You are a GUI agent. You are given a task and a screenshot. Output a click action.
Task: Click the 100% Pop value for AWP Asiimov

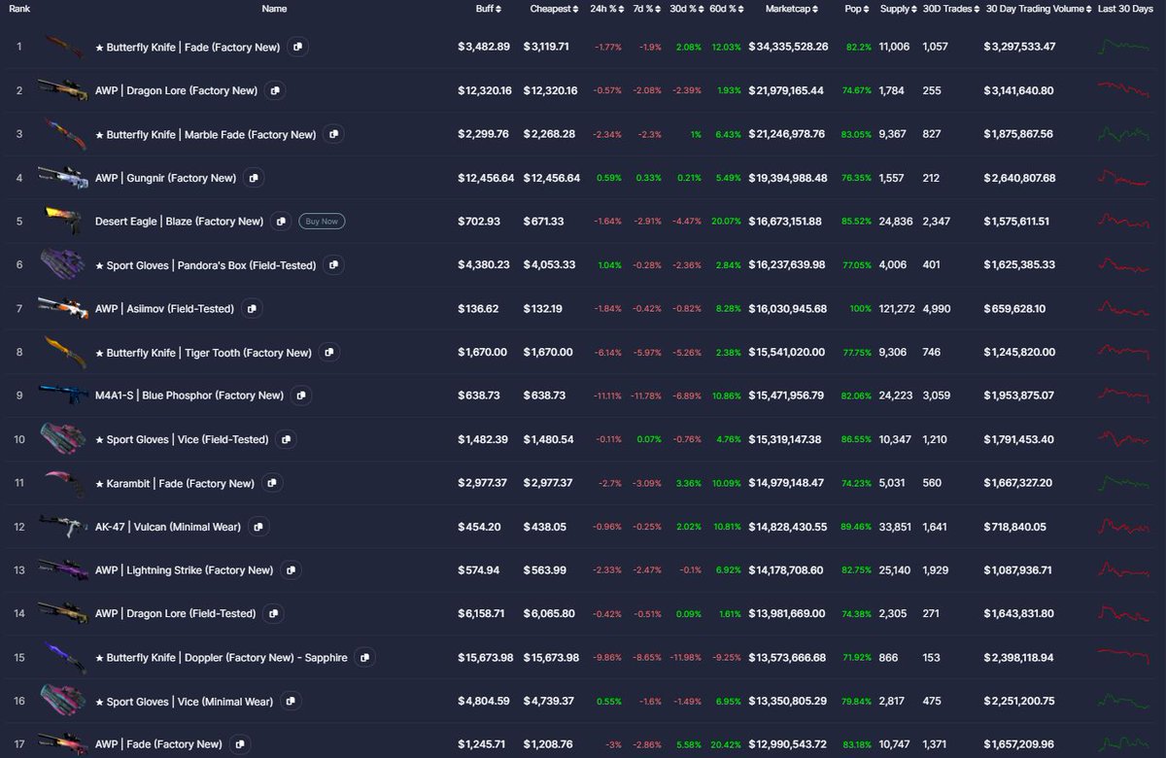(861, 309)
